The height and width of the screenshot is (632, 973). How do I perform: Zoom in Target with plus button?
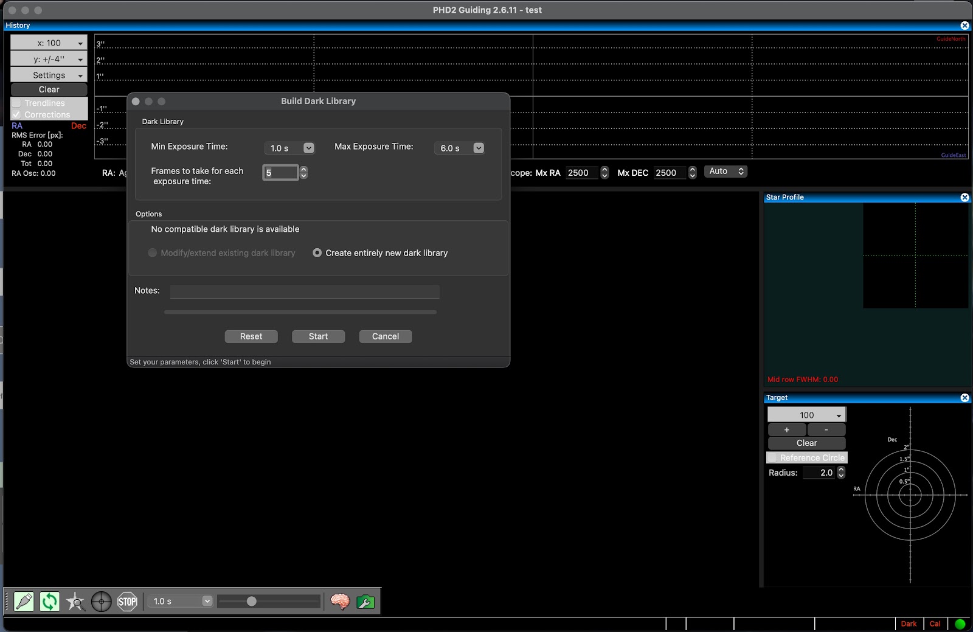coord(787,429)
